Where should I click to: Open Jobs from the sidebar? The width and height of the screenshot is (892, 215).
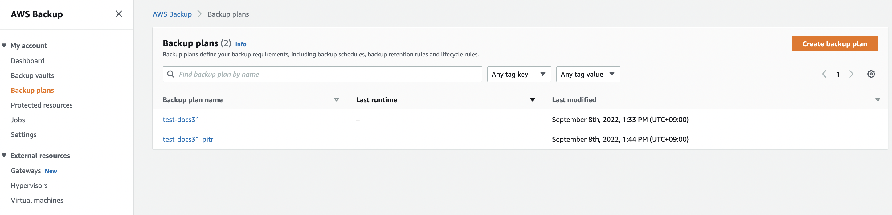pyautogui.click(x=18, y=120)
